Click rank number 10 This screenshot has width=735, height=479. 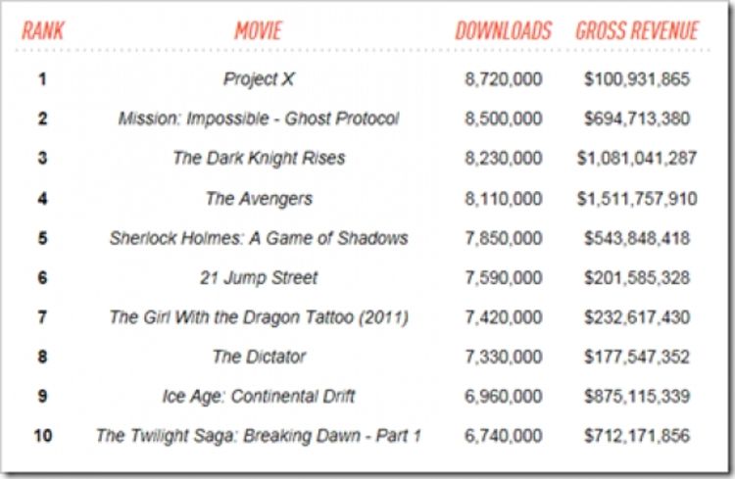43,436
